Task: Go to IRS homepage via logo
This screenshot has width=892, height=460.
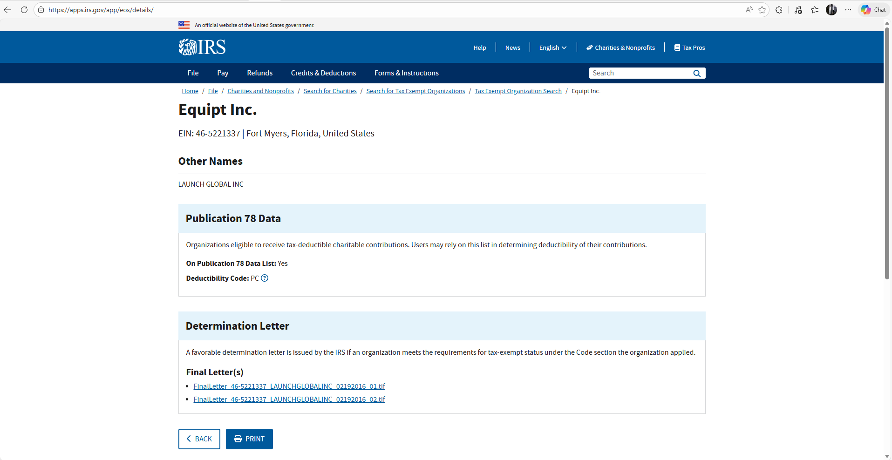Action: coord(202,47)
